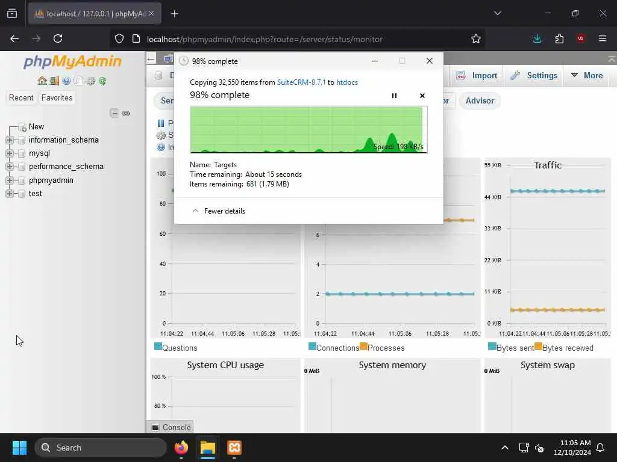The image size is (617, 462).
Task: Go back to previous page
Action: 14,38
